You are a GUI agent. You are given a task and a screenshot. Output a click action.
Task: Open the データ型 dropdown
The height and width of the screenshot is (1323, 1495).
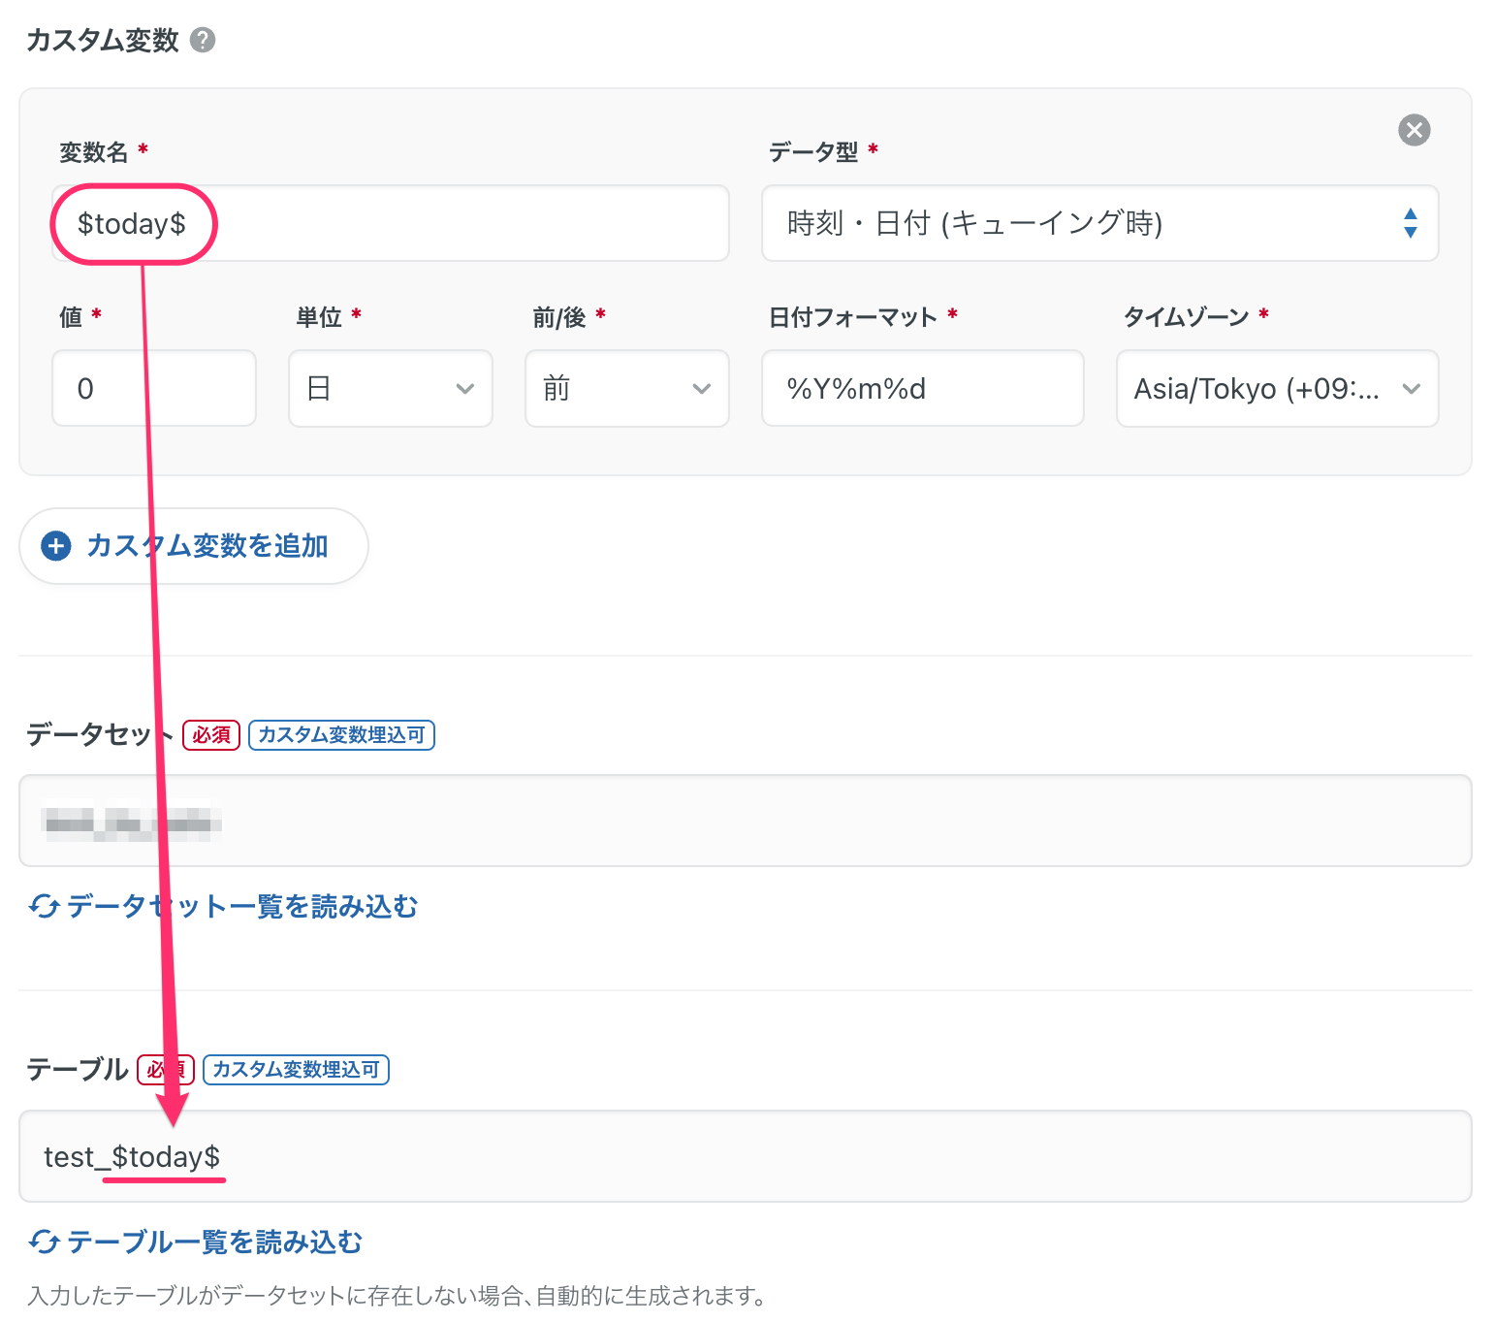tap(1099, 223)
